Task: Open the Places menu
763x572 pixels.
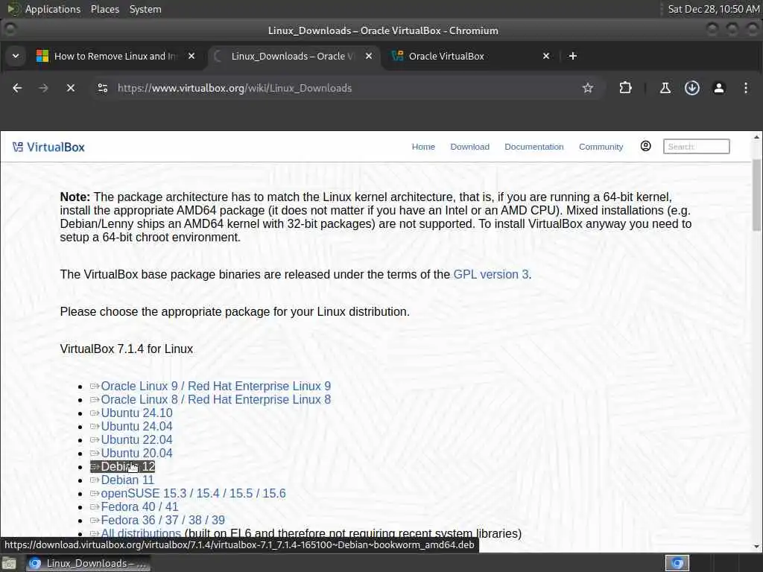Action: (105, 9)
